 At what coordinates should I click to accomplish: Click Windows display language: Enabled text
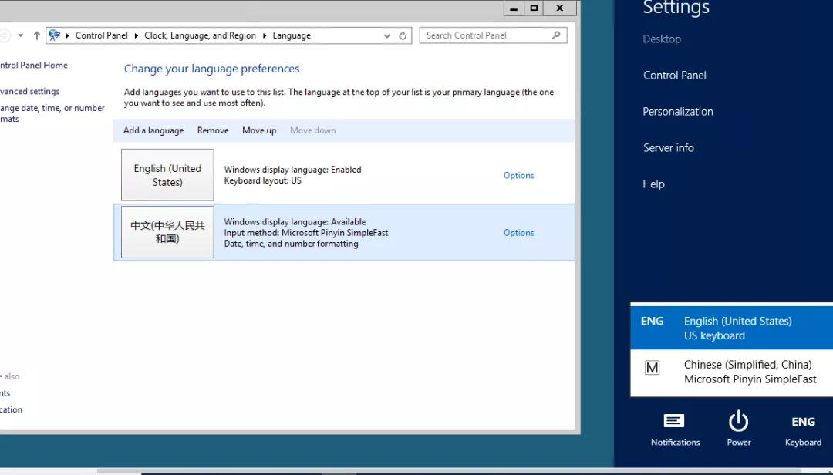click(293, 170)
